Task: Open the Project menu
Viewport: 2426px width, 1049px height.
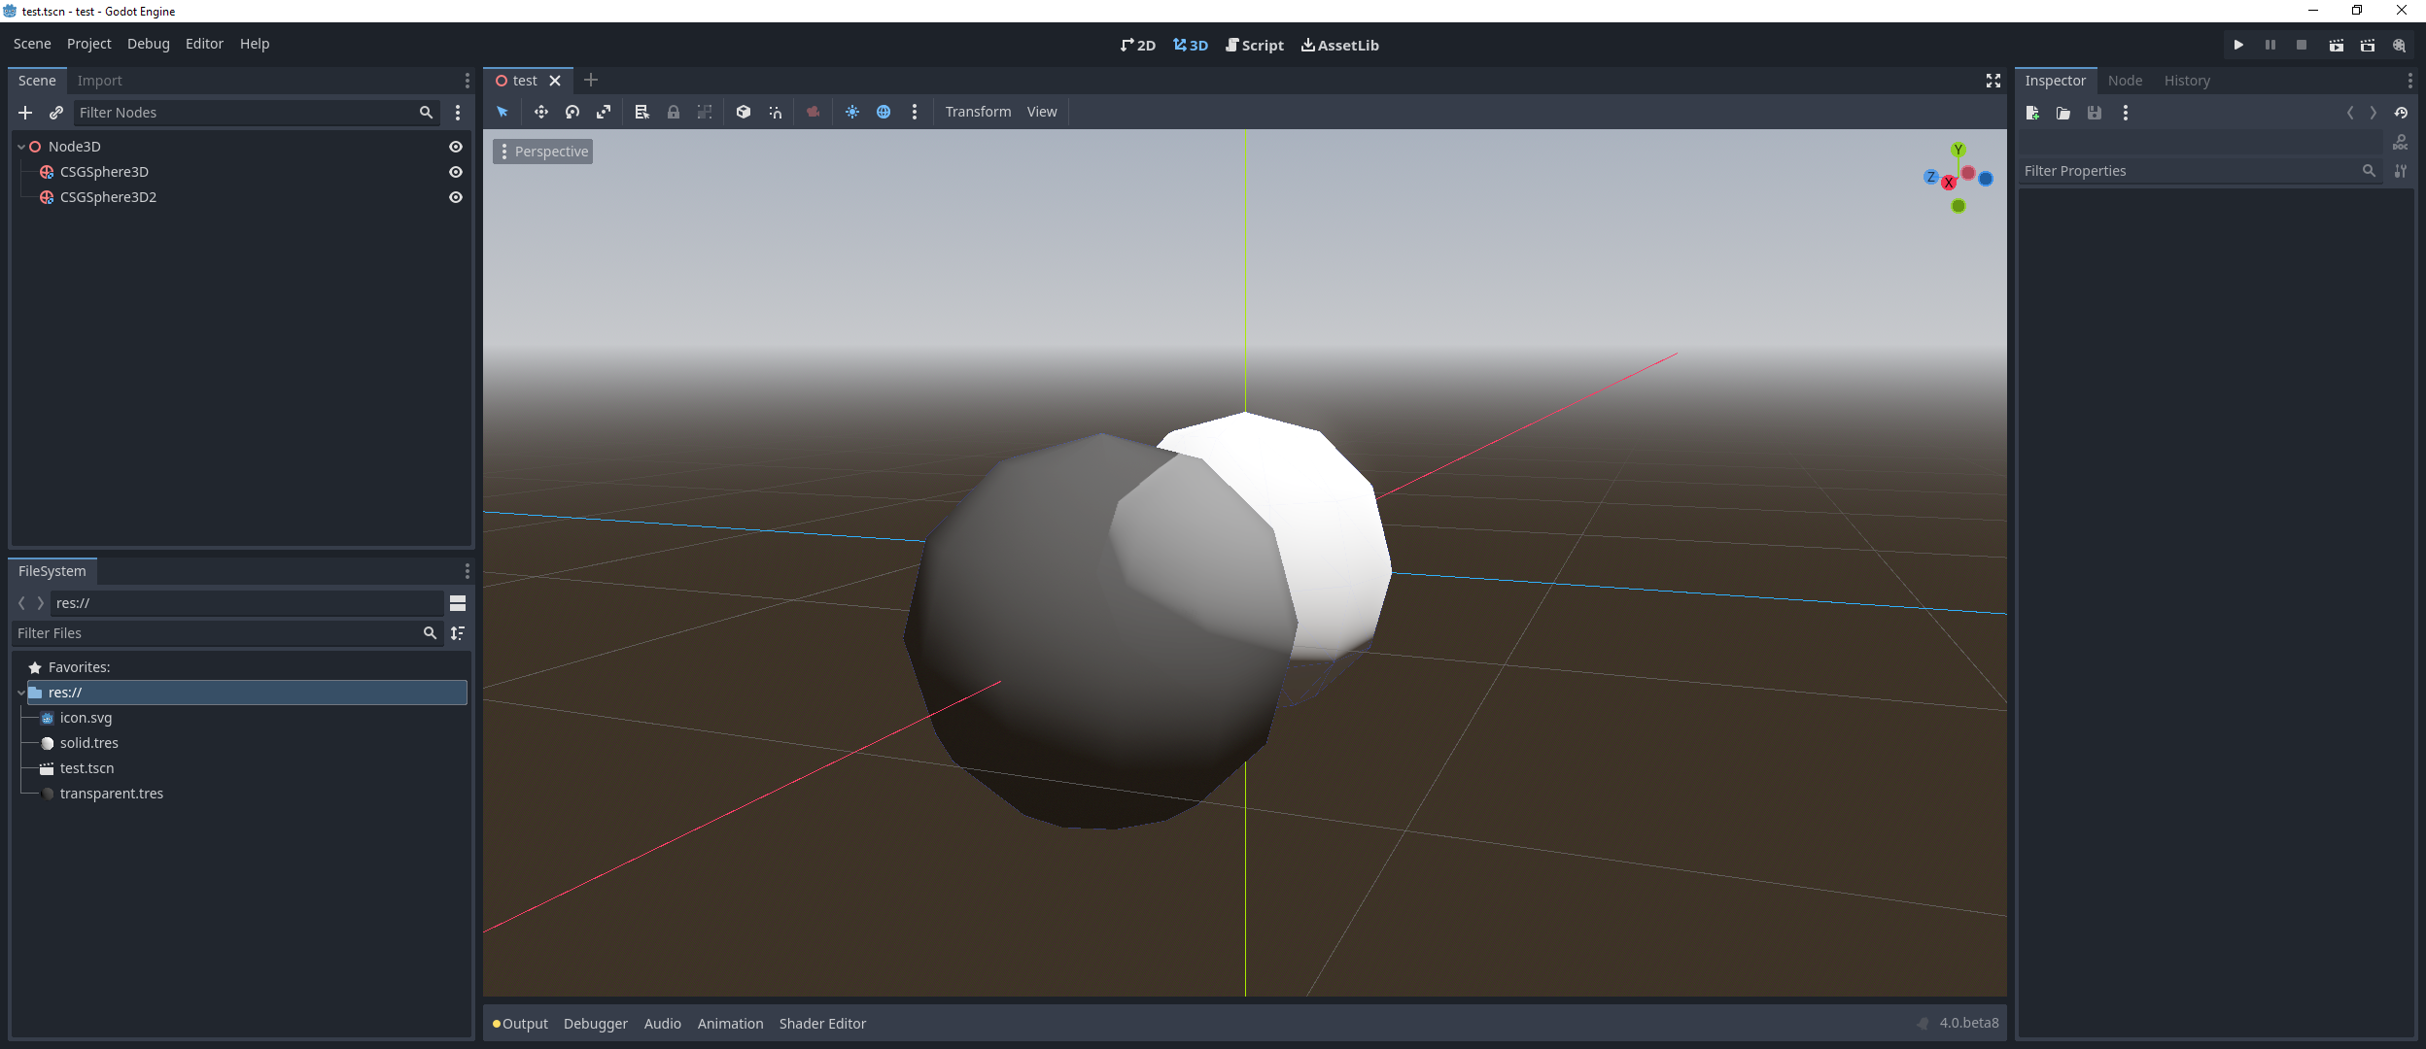Action: pos(88,43)
